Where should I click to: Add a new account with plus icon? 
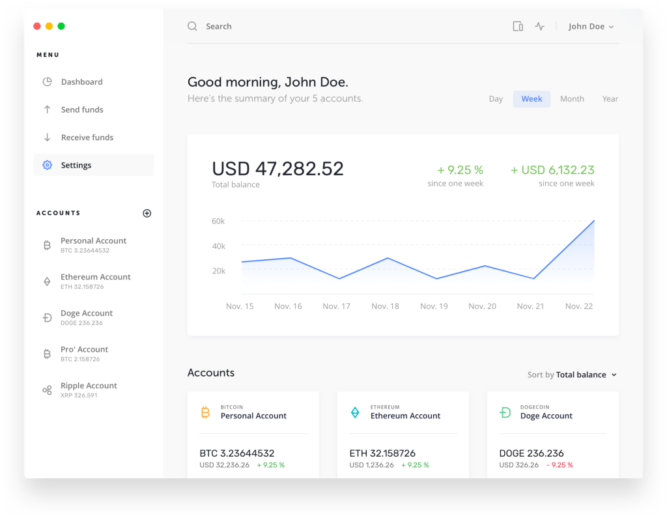(x=147, y=213)
